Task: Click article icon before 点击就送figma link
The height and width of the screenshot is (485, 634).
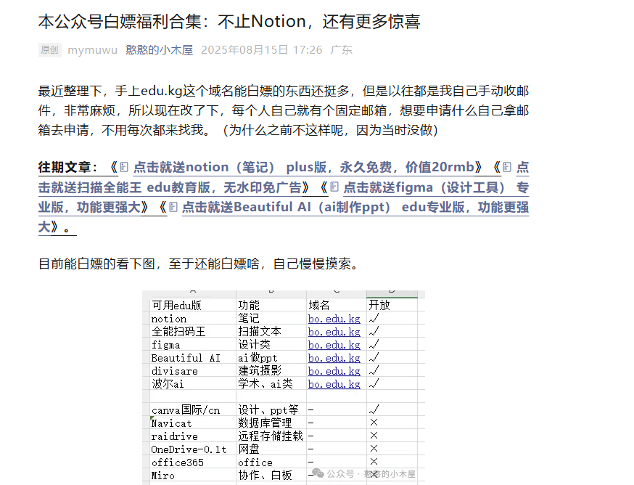Action: click(x=334, y=187)
